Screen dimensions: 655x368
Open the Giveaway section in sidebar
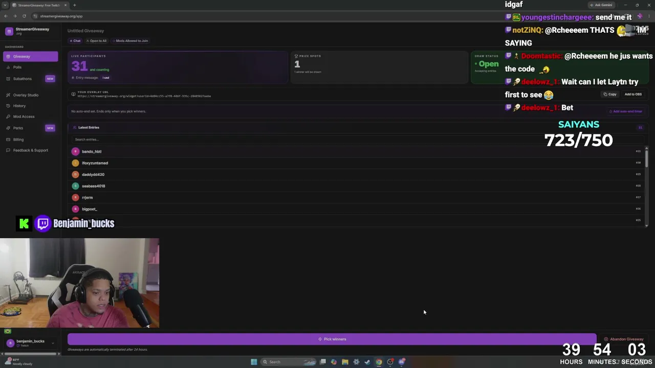(x=31, y=56)
